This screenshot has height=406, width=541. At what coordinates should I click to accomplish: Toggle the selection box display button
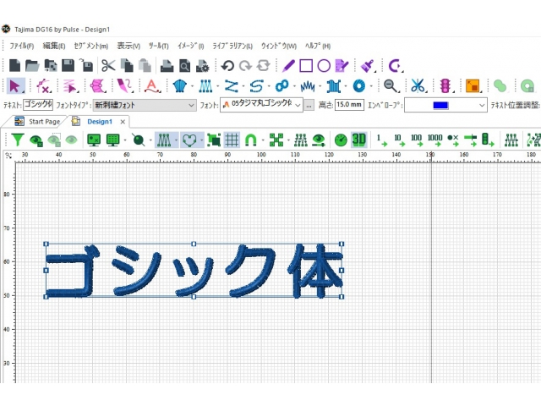[214, 140]
